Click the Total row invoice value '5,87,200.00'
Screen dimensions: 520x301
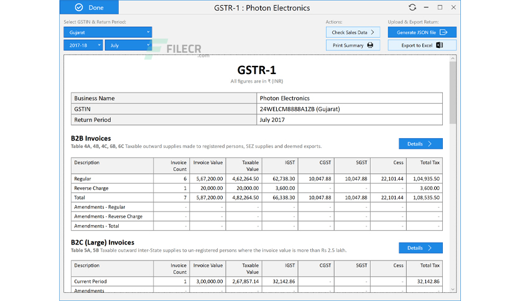(210, 198)
